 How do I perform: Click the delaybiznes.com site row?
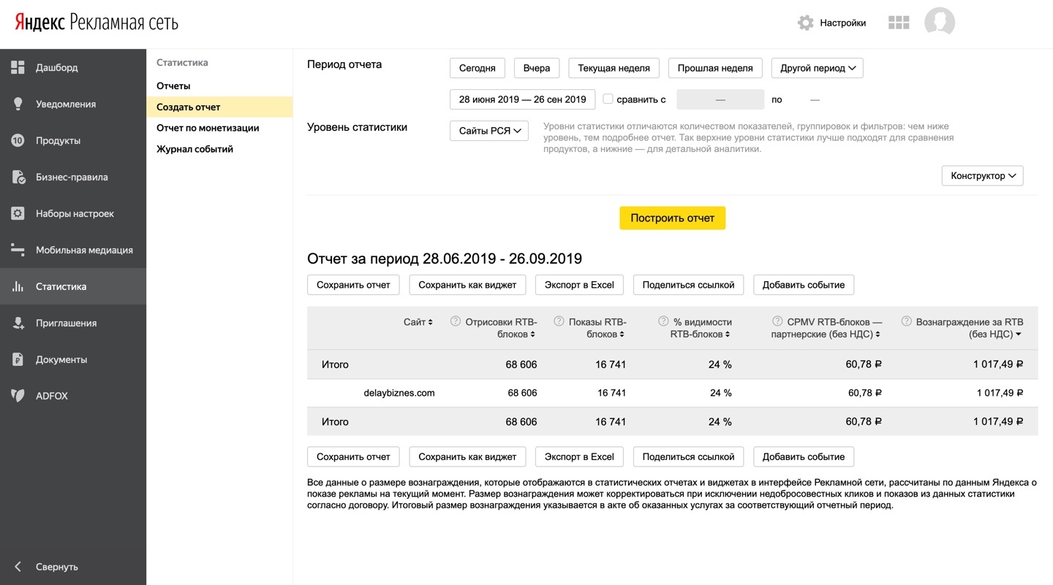[x=673, y=393]
